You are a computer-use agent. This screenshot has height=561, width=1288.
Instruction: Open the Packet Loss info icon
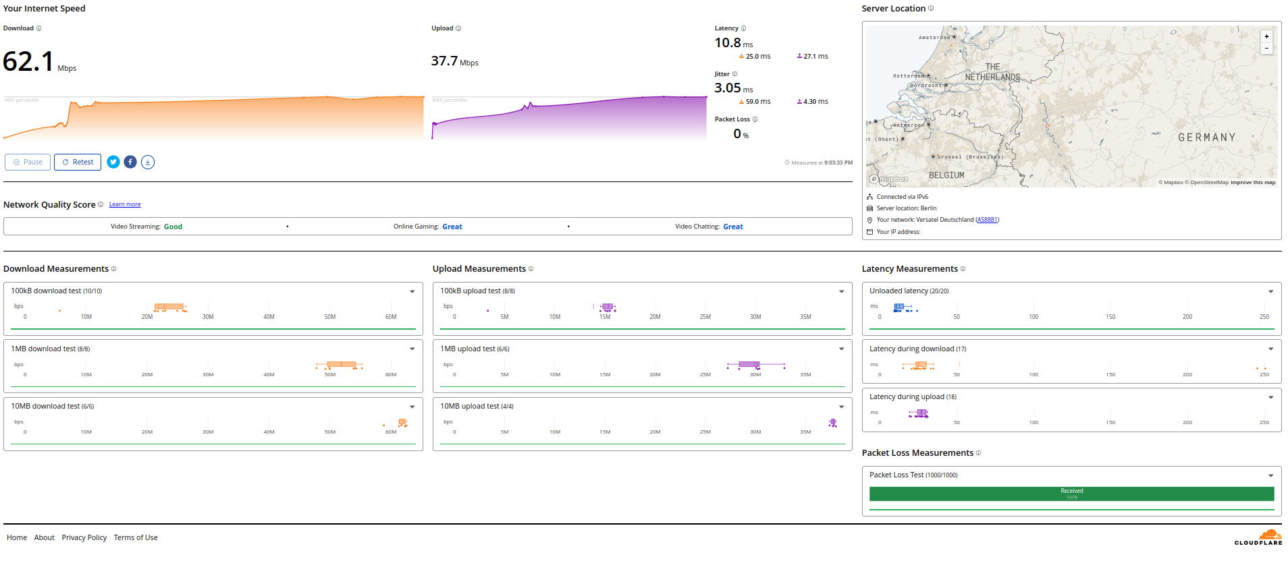pos(755,119)
